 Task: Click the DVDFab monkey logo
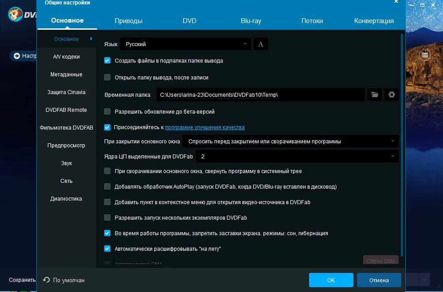15,14
